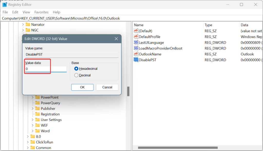The width and height of the screenshot is (263, 151).
Task: Click the Registry Editor app icon in title bar
Action: coord(5,5)
